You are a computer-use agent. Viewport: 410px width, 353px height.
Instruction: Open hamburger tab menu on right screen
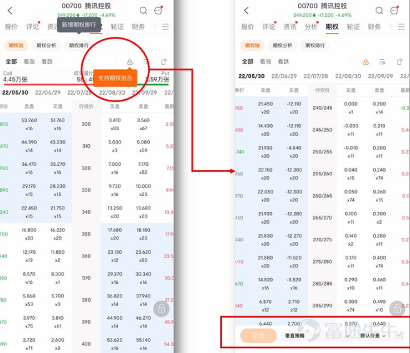(401, 27)
